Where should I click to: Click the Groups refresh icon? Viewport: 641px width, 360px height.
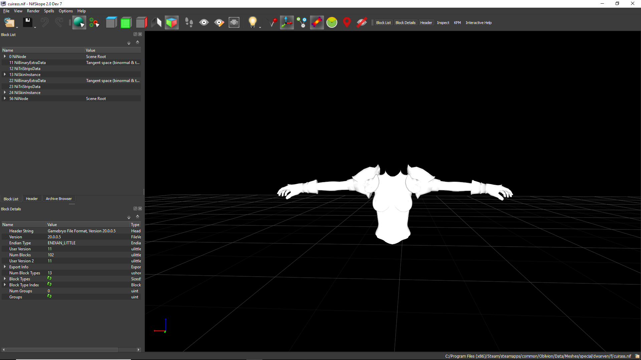click(x=49, y=296)
